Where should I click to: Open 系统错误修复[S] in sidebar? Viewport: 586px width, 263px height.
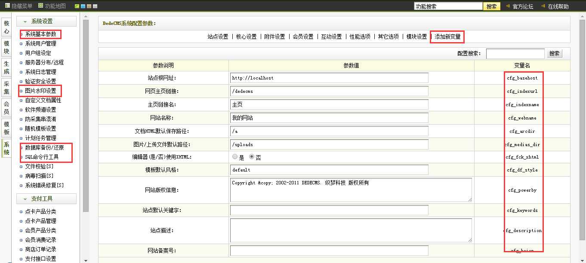[x=44, y=185]
